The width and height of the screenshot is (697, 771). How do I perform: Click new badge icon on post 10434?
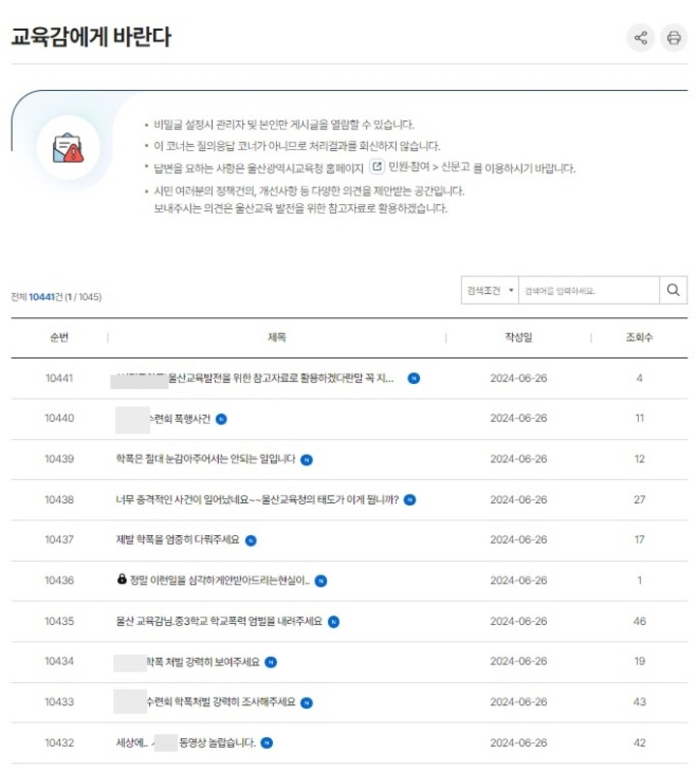click(x=271, y=663)
